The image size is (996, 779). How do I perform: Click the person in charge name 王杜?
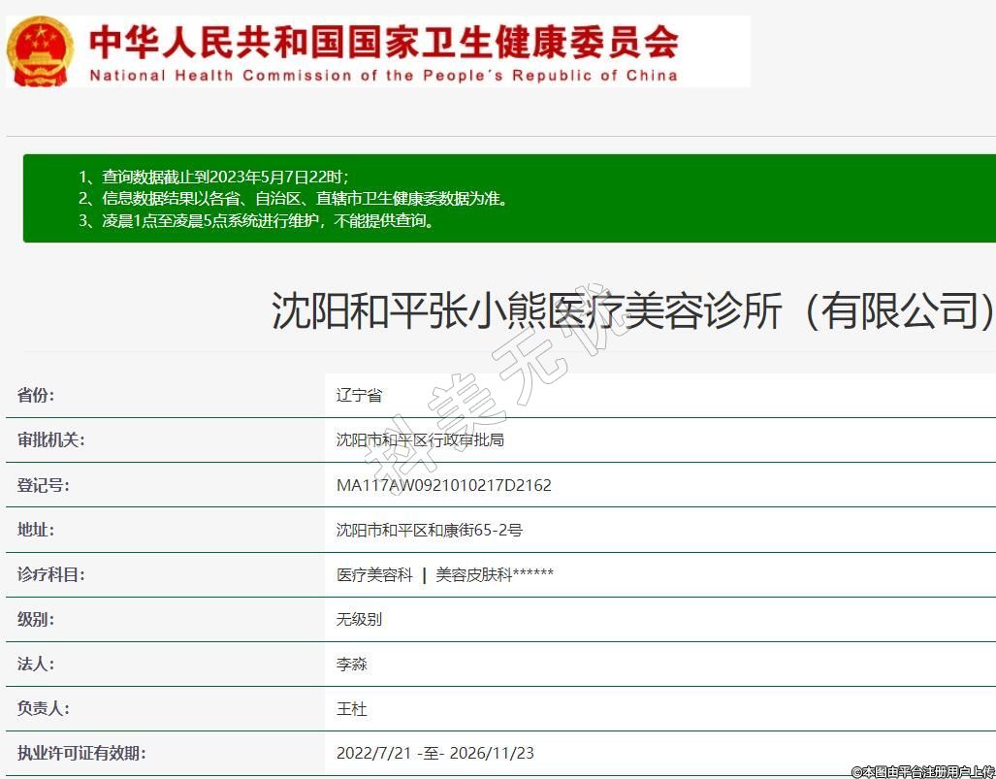351,709
